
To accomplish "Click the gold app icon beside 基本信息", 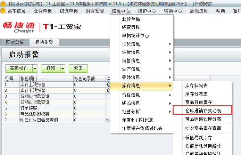I will click(x=3, y=11).
